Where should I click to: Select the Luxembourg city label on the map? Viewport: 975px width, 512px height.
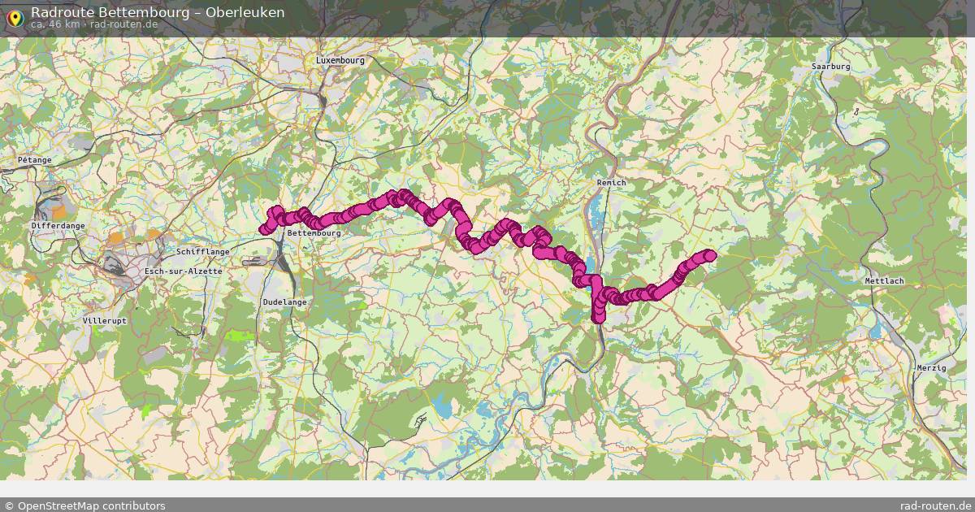pos(340,60)
